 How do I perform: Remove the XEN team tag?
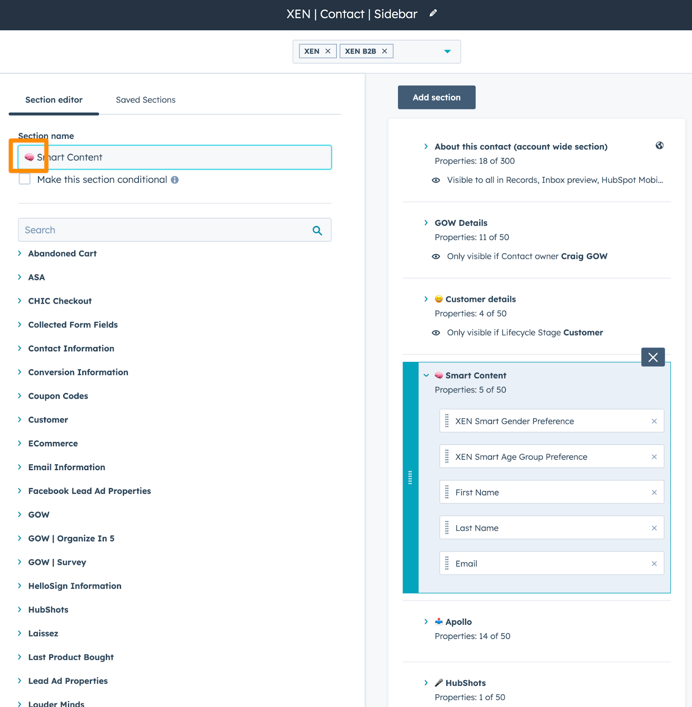(x=328, y=51)
